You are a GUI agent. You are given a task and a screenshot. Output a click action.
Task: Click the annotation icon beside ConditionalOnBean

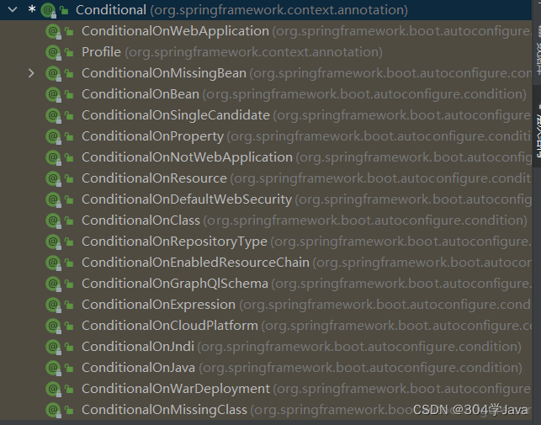[53, 94]
